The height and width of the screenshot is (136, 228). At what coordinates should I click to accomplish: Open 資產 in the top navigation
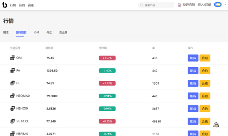pyautogui.click(x=31, y=5)
